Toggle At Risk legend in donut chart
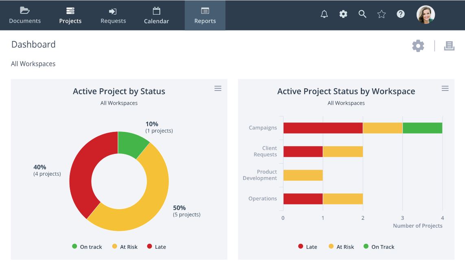Image resolution: width=465 pixels, height=265 pixels. pos(125,247)
